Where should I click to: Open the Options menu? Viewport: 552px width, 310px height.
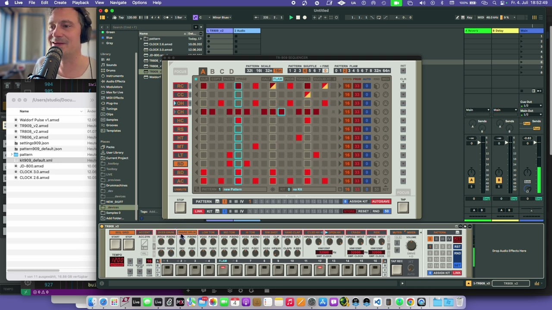click(139, 3)
